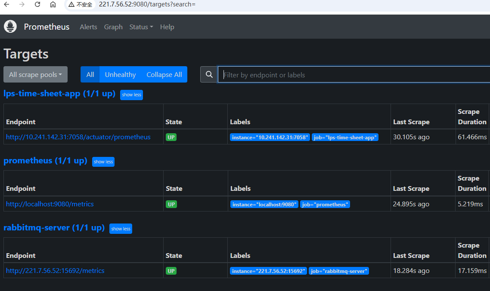Click the job="rabbitmq-server" label
Image resolution: width=490 pixels, height=291 pixels.
(339, 271)
